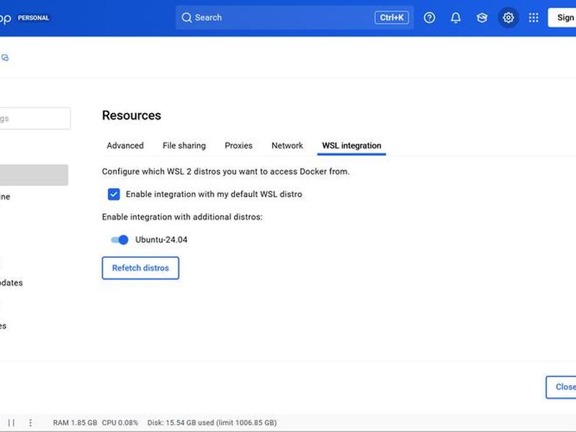Click the Refetch distros button
This screenshot has height=432, width=576.
pos(140,268)
